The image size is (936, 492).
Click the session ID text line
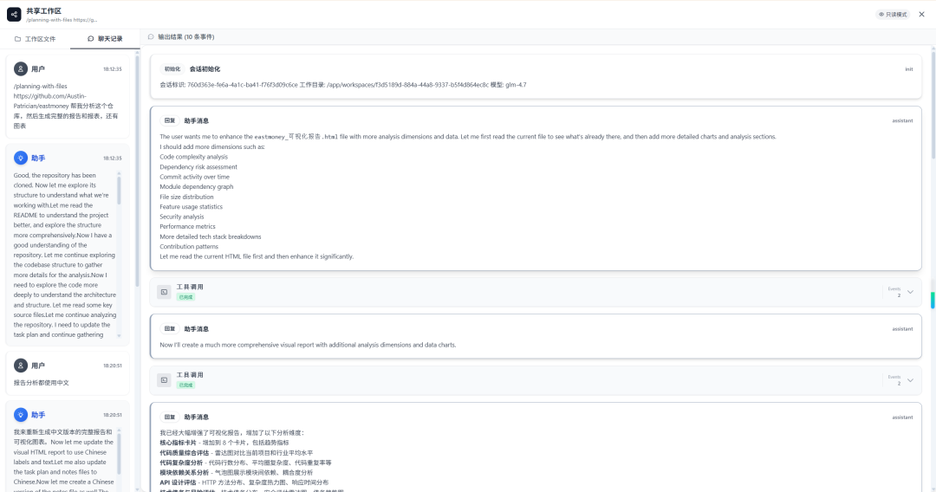342,85
